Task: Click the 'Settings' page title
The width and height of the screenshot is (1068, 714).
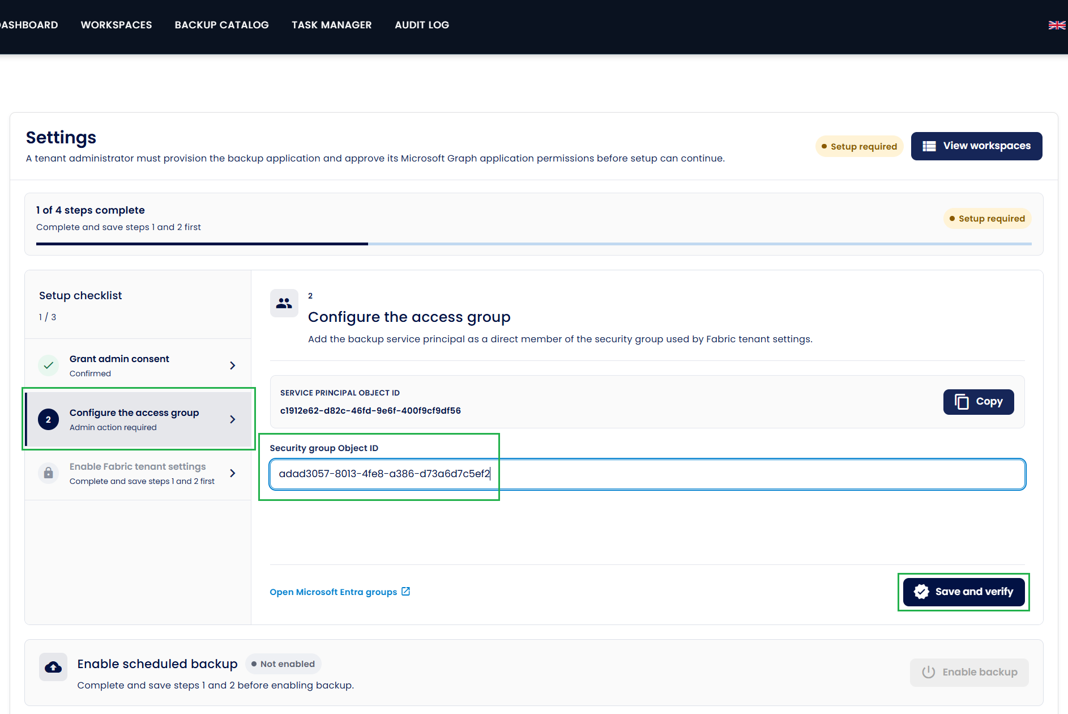Action: click(61, 138)
